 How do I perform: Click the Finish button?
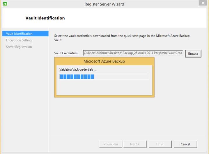(160, 144)
